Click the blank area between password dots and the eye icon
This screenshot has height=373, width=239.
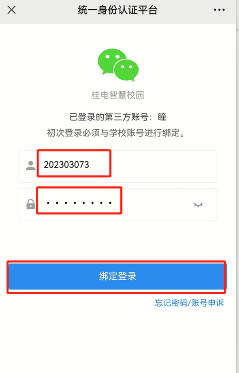pos(157,205)
